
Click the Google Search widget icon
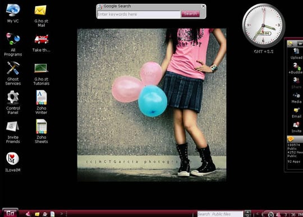point(100,7)
